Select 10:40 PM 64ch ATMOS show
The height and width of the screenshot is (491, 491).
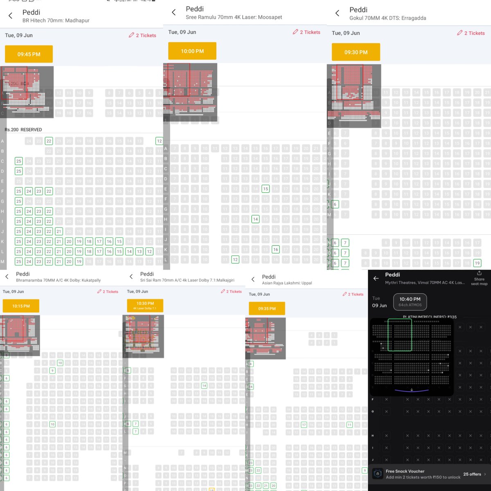(x=410, y=302)
